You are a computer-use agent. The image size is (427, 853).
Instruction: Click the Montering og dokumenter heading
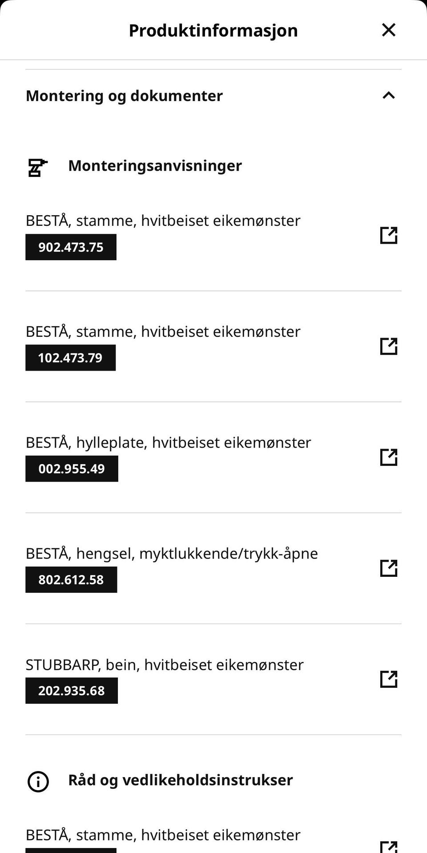tap(124, 96)
